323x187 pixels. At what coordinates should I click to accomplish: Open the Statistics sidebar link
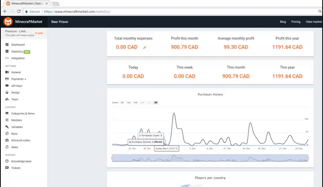[x=17, y=52]
